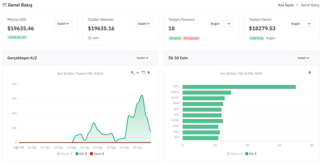Click the zoom magnifier icon on Gerçekleşen K/Z chart
This screenshot has width=322, height=164.
[x=132, y=73]
